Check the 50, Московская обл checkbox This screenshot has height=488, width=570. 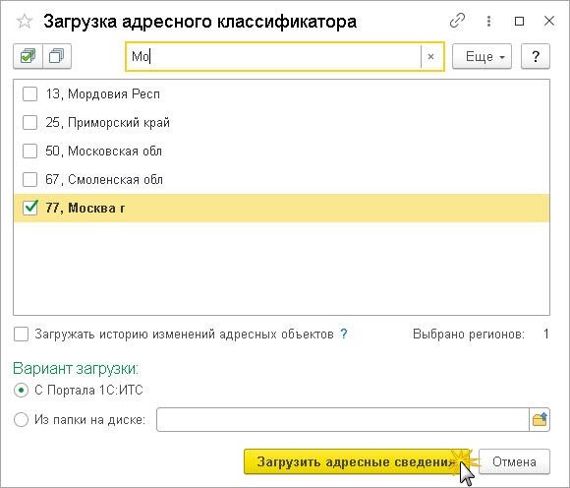[29, 151]
